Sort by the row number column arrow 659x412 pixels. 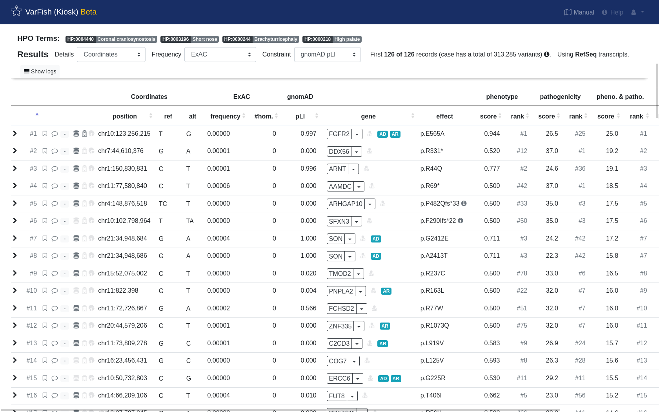[x=37, y=114]
